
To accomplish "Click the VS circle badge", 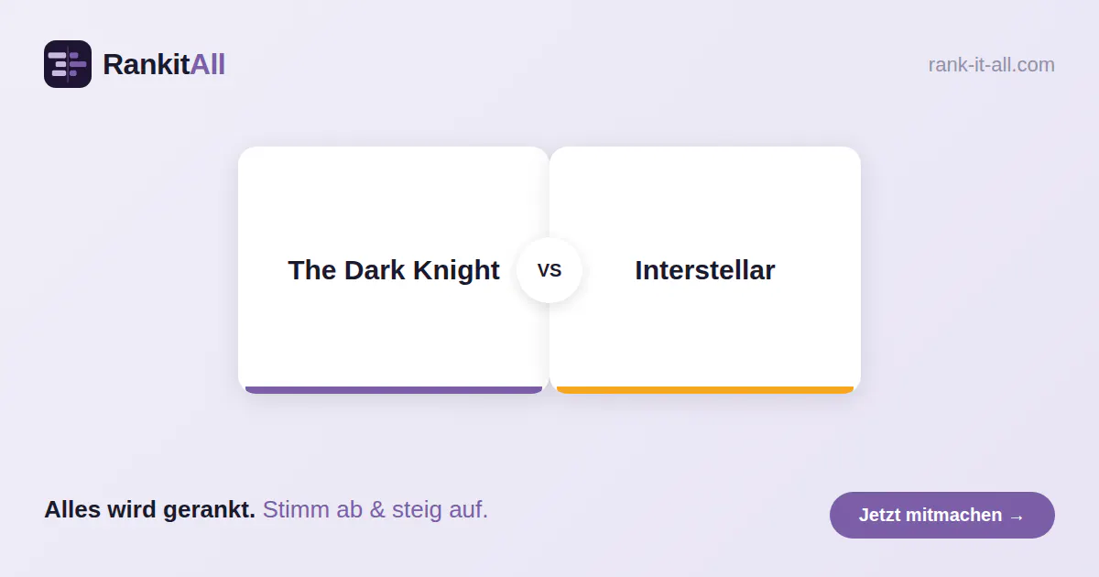I will coord(549,270).
